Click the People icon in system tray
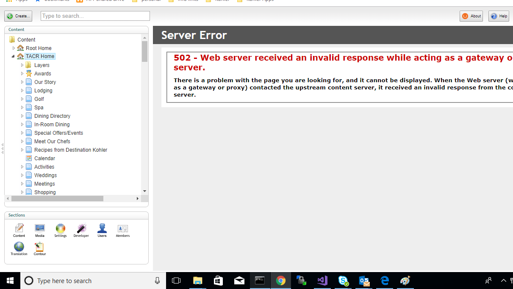The image size is (513, 289). (488, 281)
